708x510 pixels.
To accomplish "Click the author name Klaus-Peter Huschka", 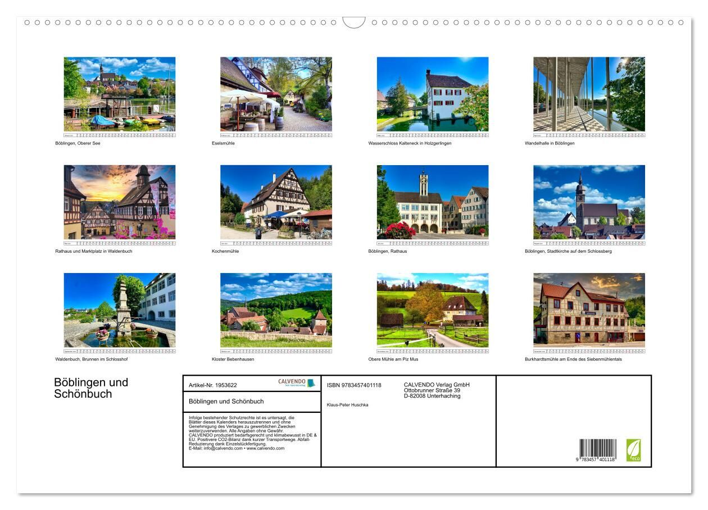I will coord(347,405).
